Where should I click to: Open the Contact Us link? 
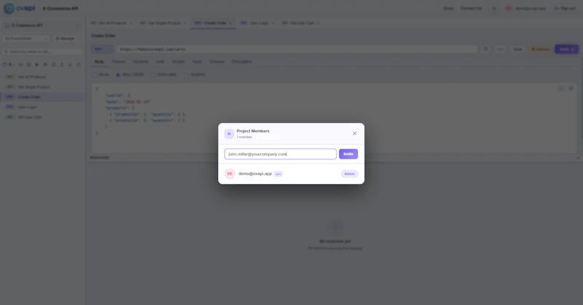(471, 8)
